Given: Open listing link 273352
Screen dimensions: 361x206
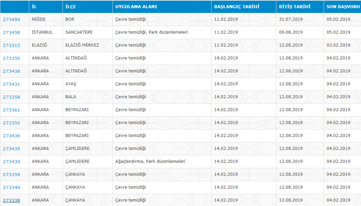Looking at the screenshot, I should 12,123.
